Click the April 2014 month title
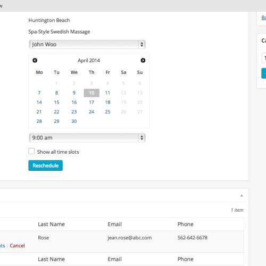The width and height of the screenshot is (266, 266). [x=89, y=61]
